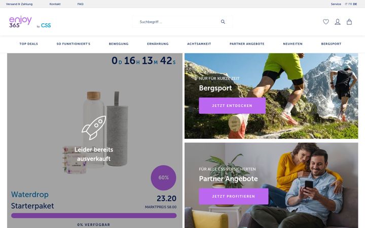The image size is (365, 228).
Task: Open the wishlist heart icon
Action: point(326,22)
